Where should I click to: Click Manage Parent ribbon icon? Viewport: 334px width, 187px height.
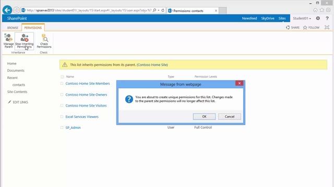[x=8, y=41]
